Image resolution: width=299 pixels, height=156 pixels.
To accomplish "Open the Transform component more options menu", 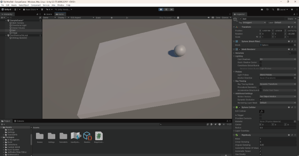I will 295,27.
